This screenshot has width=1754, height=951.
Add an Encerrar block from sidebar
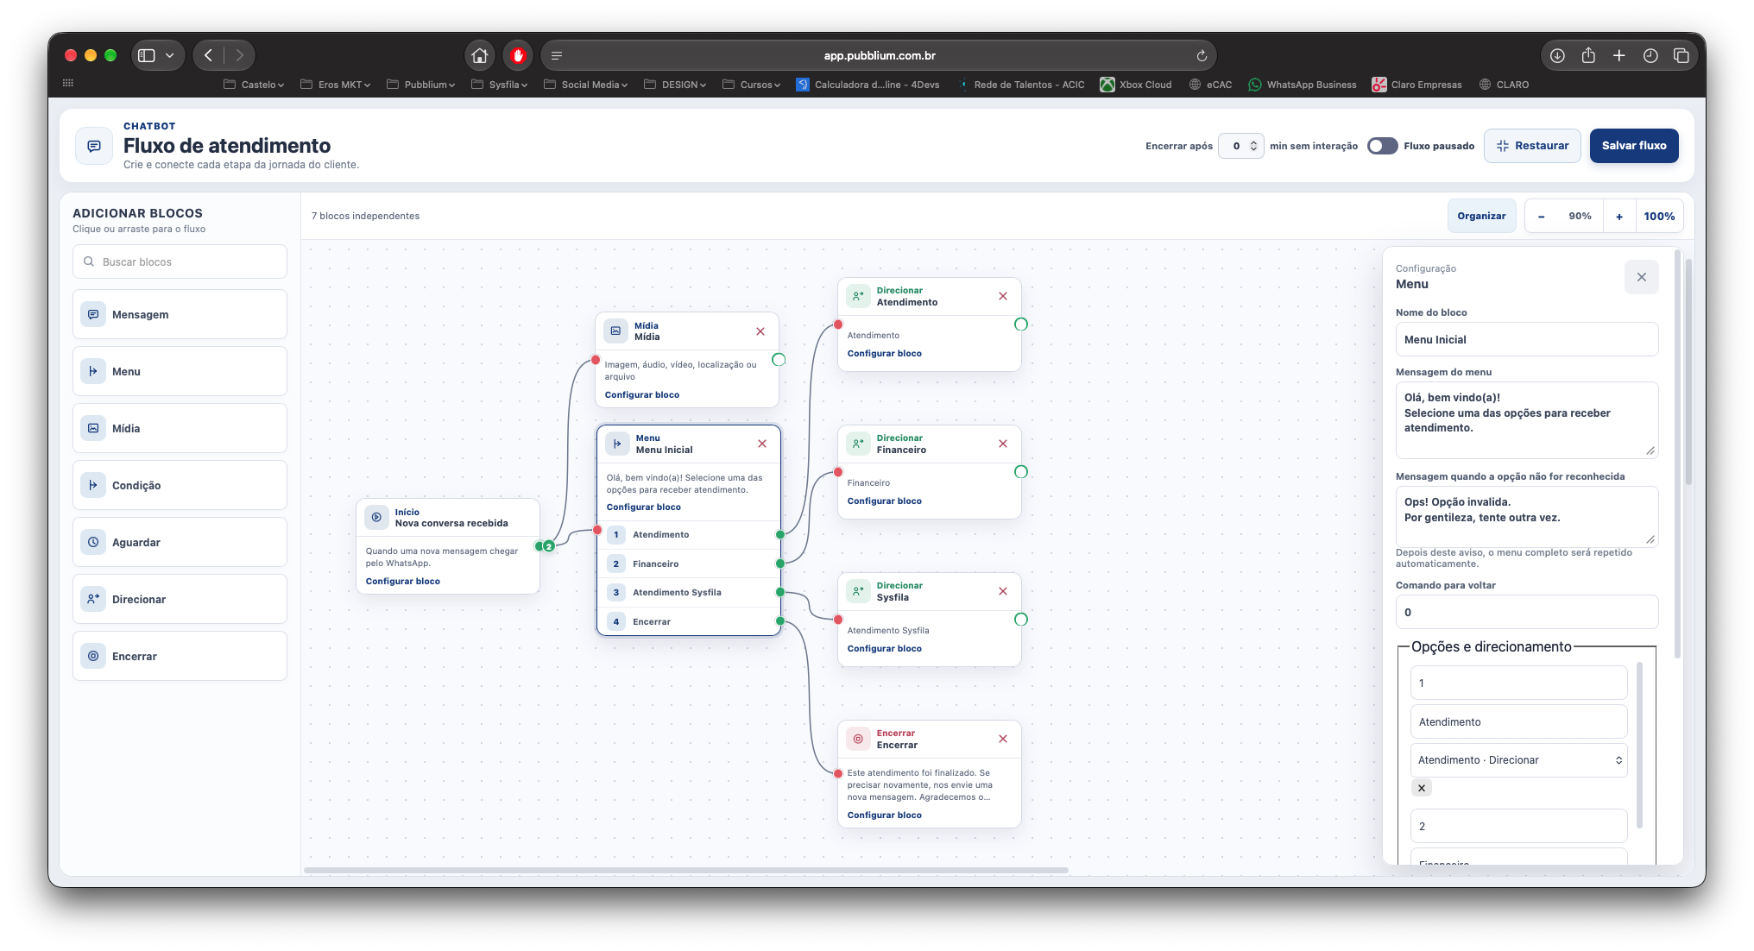[180, 656]
